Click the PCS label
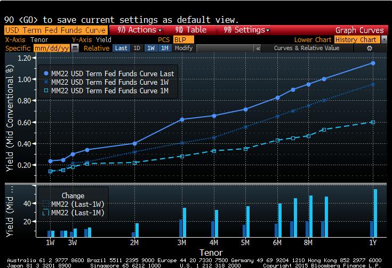The height and width of the screenshot is (268, 392). pyautogui.click(x=164, y=40)
